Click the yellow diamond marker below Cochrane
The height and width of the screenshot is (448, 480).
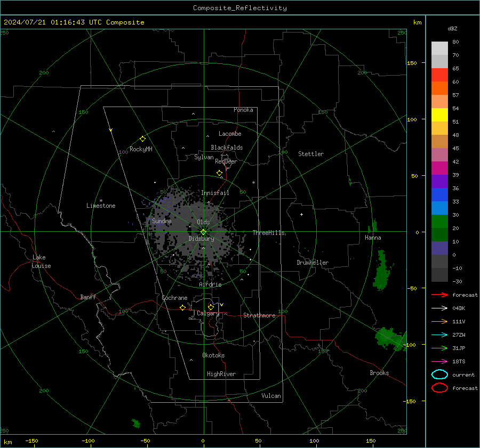(x=182, y=307)
